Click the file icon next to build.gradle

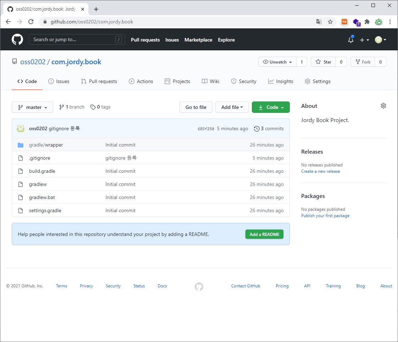(21, 171)
